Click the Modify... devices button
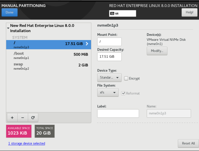 coord(157,51)
